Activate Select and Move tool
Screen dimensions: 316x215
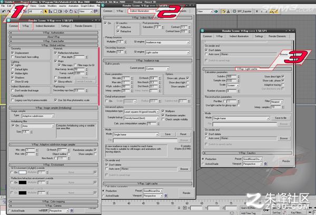(x=66, y=12)
